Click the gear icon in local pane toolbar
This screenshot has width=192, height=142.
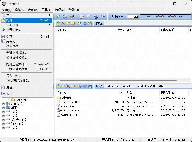coord(85,86)
